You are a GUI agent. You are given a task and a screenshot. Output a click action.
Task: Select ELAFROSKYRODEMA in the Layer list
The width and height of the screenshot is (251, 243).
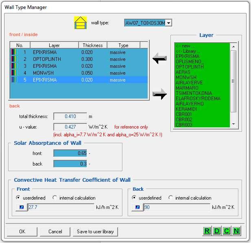[198, 98]
